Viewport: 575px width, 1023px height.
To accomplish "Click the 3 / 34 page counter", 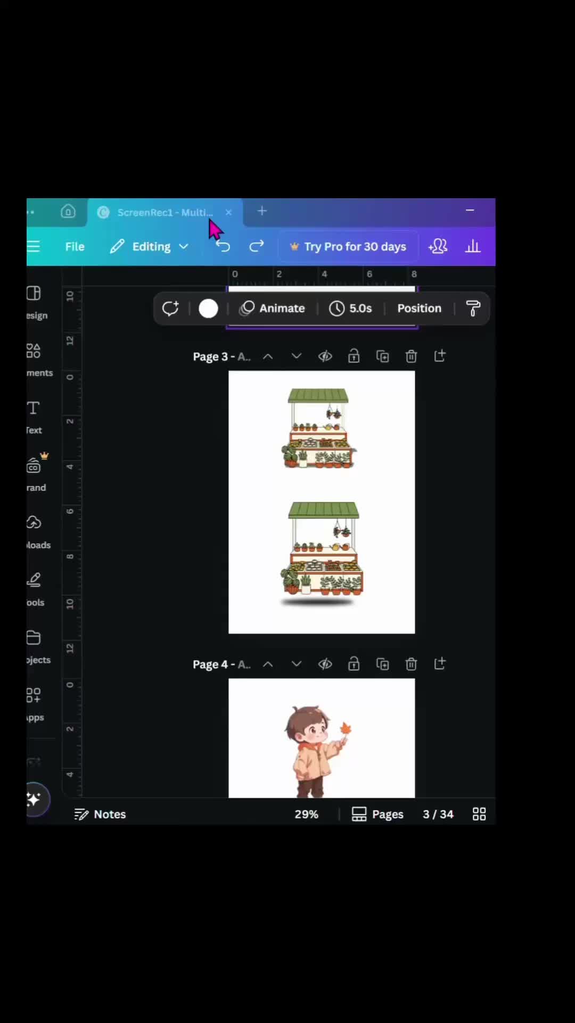I will [438, 814].
